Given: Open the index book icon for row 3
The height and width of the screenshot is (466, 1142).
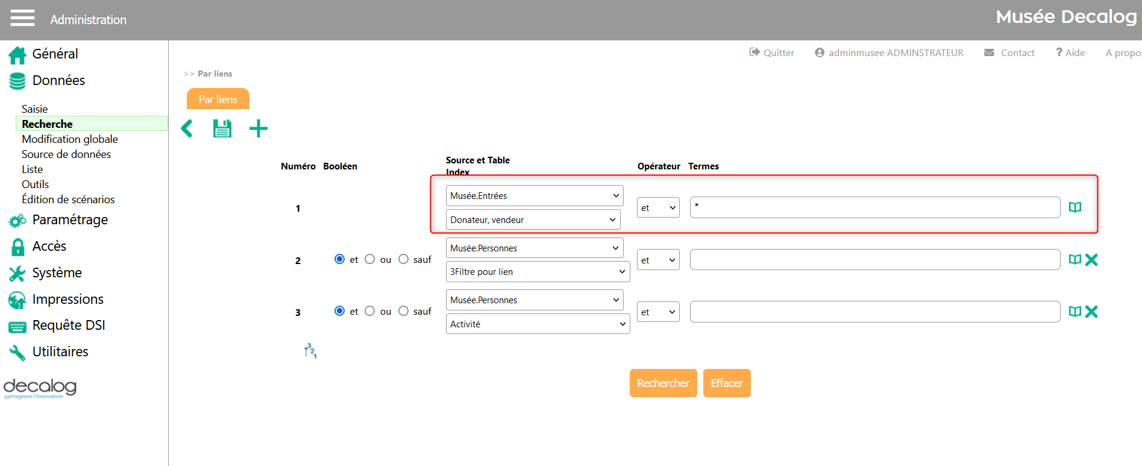Looking at the screenshot, I should (x=1075, y=312).
